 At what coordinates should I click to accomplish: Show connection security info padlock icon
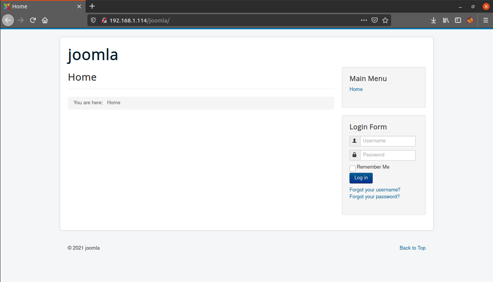[x=104, y=20]
